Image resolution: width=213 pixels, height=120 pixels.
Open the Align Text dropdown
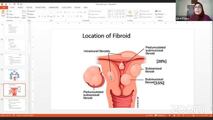click(94, 14)
